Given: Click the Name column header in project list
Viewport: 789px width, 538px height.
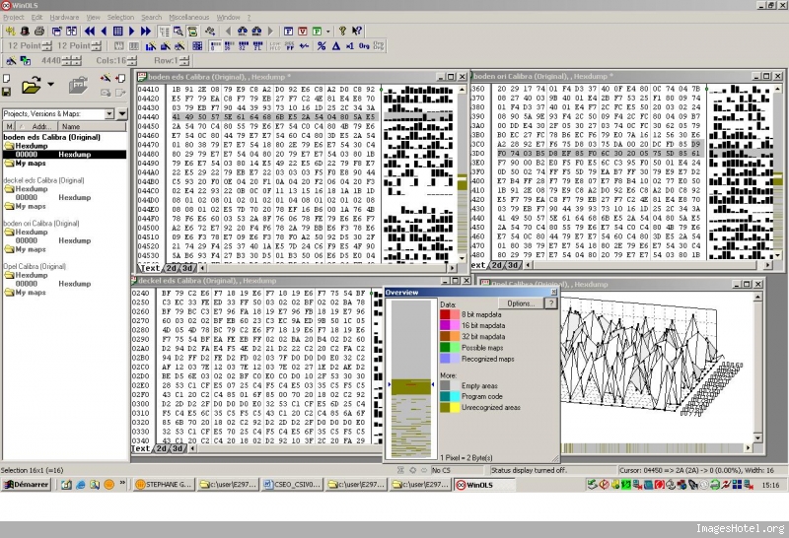Looking at the screenshot, I should point(93,127).
